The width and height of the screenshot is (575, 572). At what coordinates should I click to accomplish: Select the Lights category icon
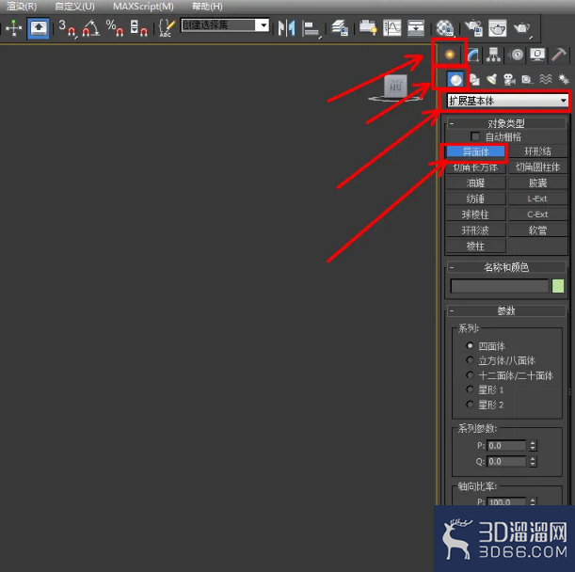[491, 79]
